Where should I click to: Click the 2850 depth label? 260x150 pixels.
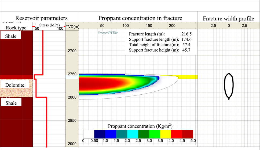pos(72,120)
